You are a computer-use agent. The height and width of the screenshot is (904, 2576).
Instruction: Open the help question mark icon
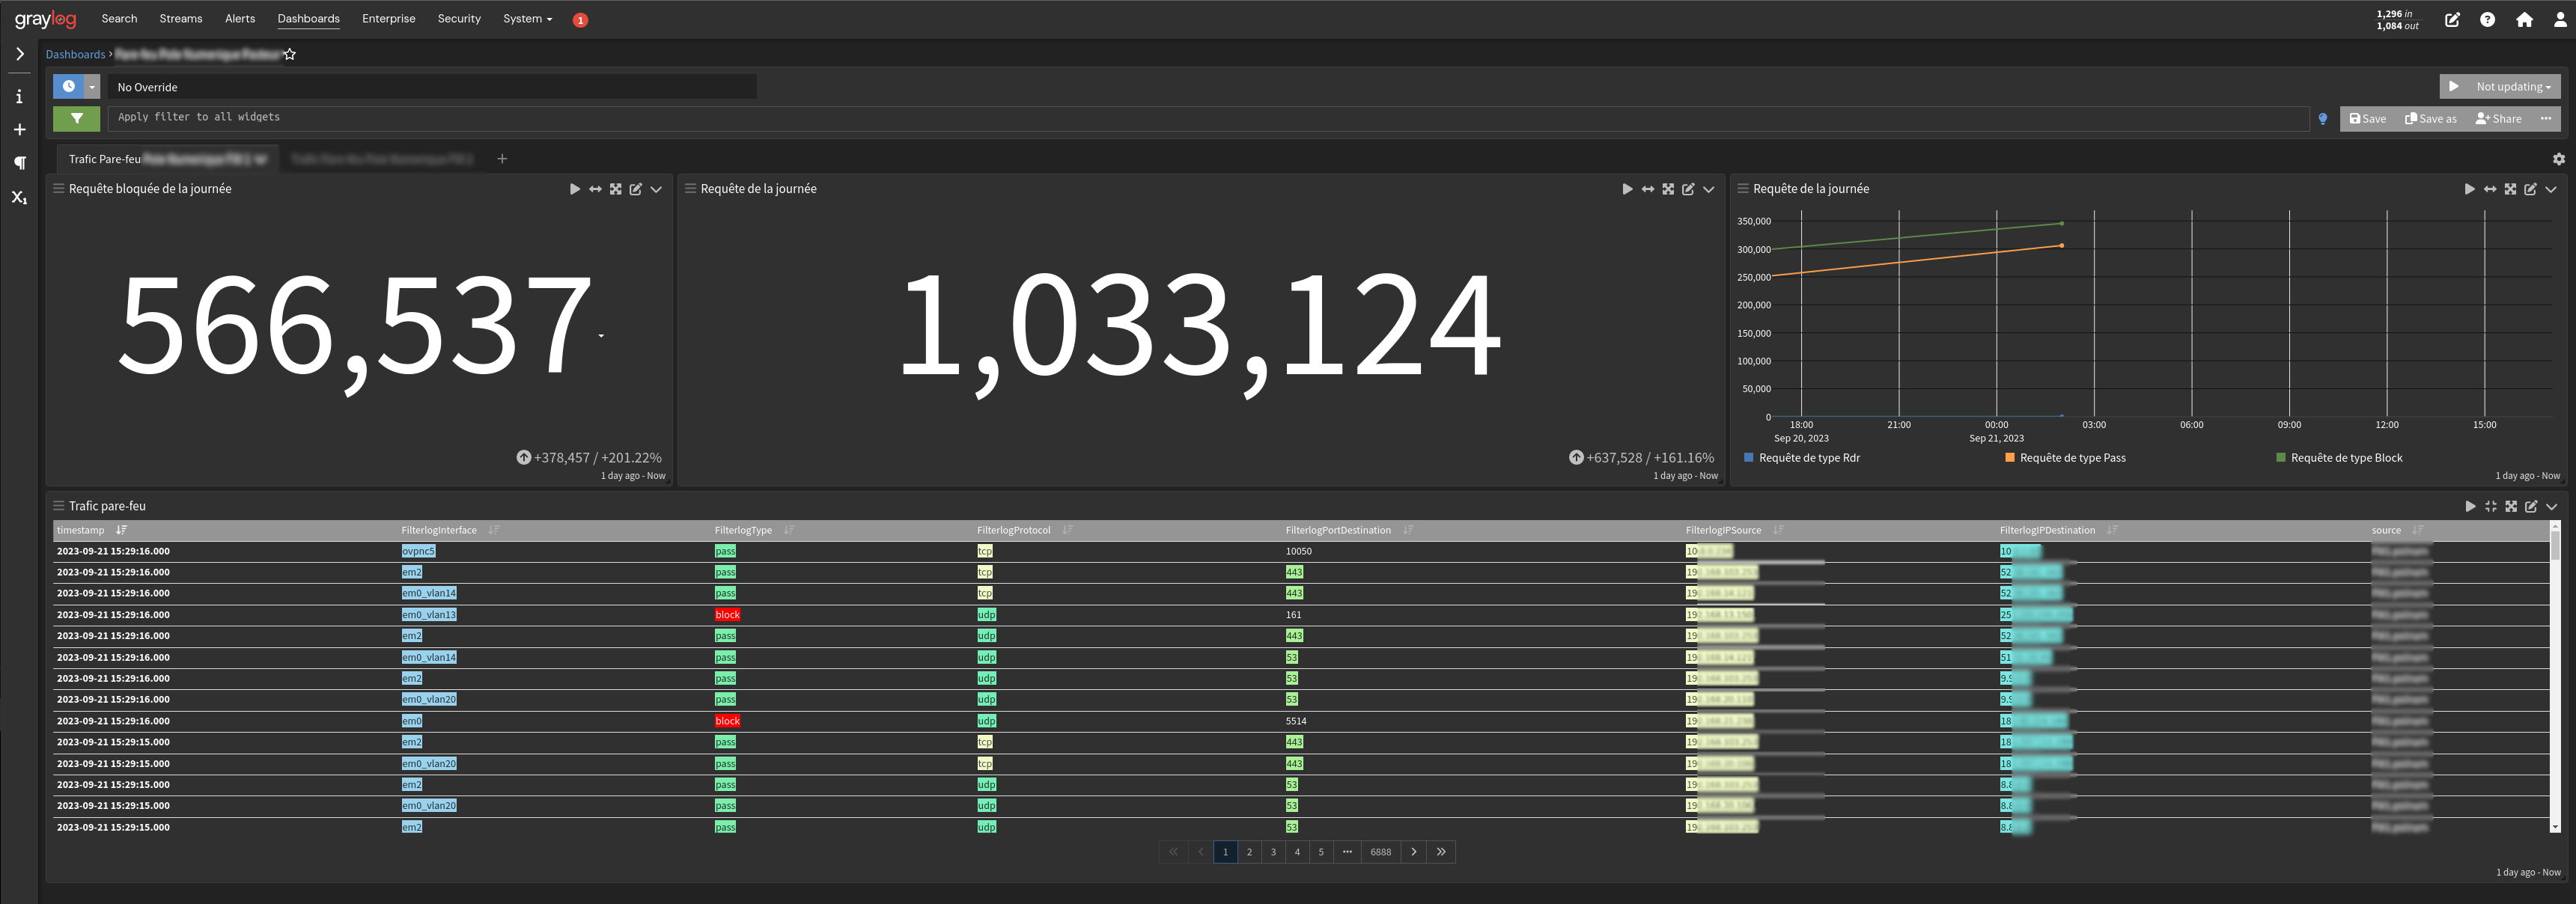[x=2487, y=19]
